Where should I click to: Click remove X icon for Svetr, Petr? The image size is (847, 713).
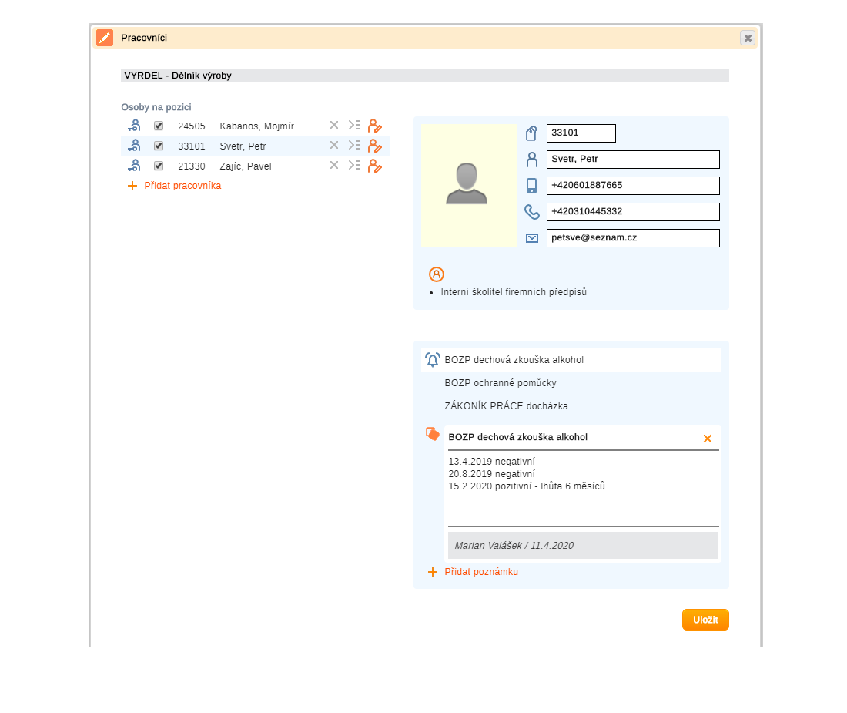coord(334,145)
